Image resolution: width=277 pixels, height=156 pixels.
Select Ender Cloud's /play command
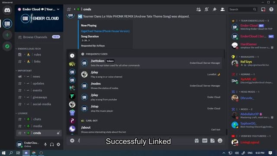point(151,97)
